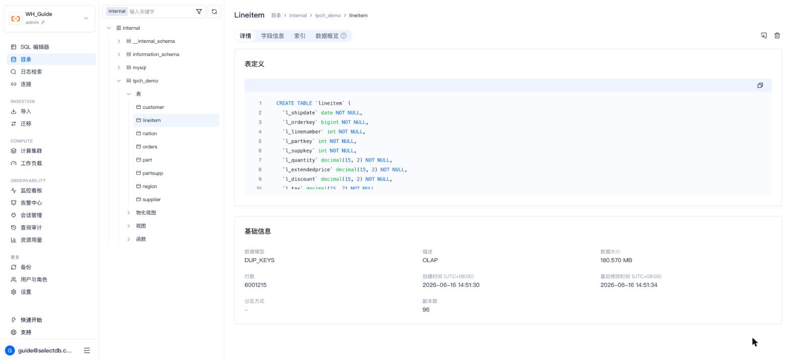The height and width of the screenshot is (362, 792).
Task: Click the guide@selectdb user avatar
Action: point(10,350)
